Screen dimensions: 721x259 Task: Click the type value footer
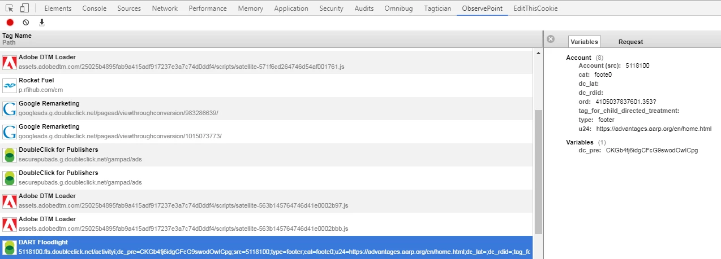[606, 120]
